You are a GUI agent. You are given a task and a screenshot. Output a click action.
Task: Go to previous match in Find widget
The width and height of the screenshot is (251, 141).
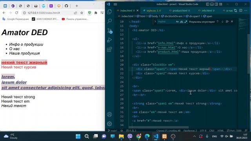[218, 22]
